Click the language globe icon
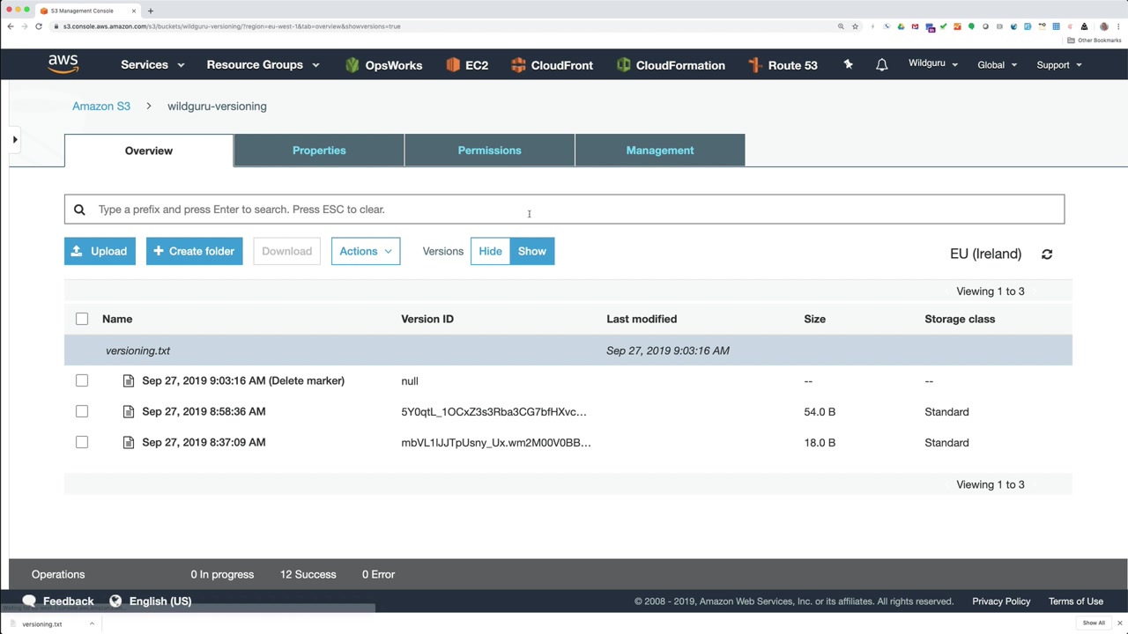1128x634 pixels. click(115, 601)
